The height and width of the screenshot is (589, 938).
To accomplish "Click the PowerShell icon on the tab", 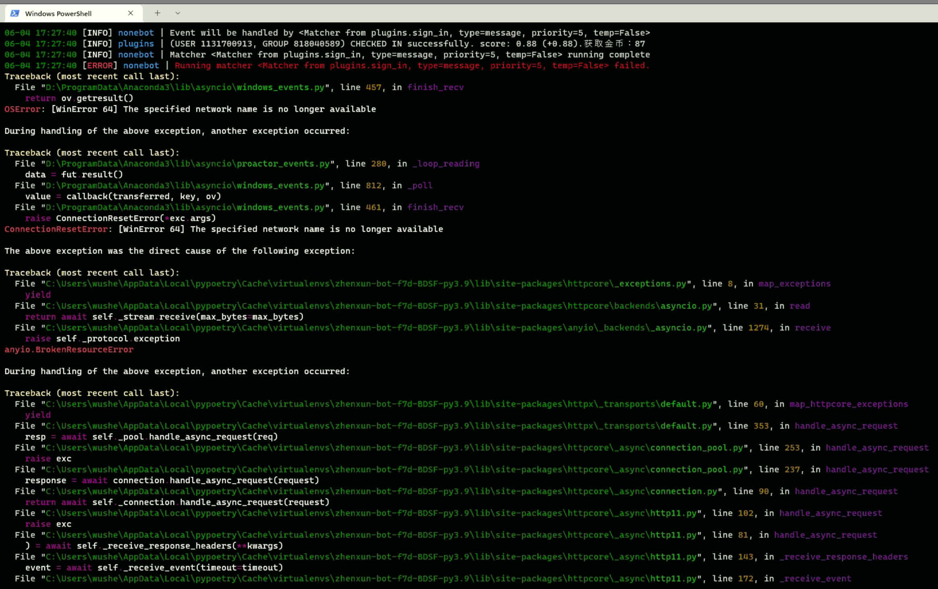I will click(15, 13).
